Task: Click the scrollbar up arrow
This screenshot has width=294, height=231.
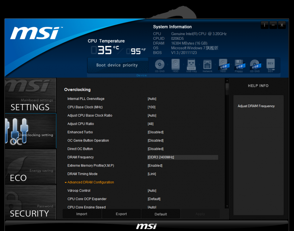Action: click(227, 81)
